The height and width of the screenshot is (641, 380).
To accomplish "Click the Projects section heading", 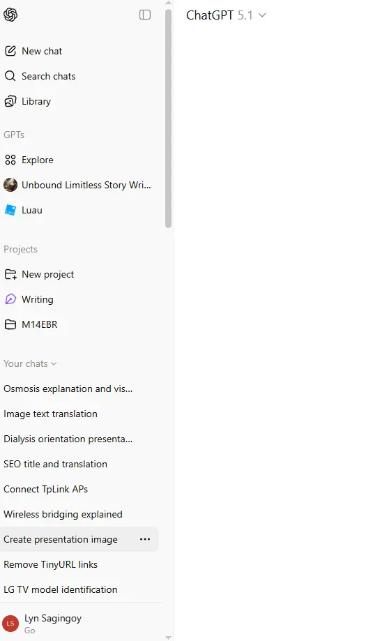I will click(20, 249).
